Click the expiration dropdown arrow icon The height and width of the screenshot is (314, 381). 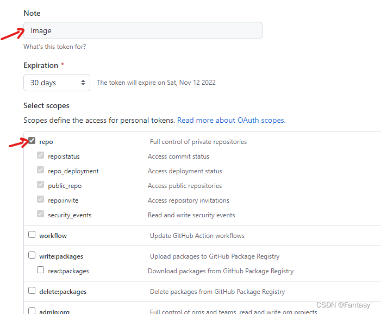pos(83,83)
